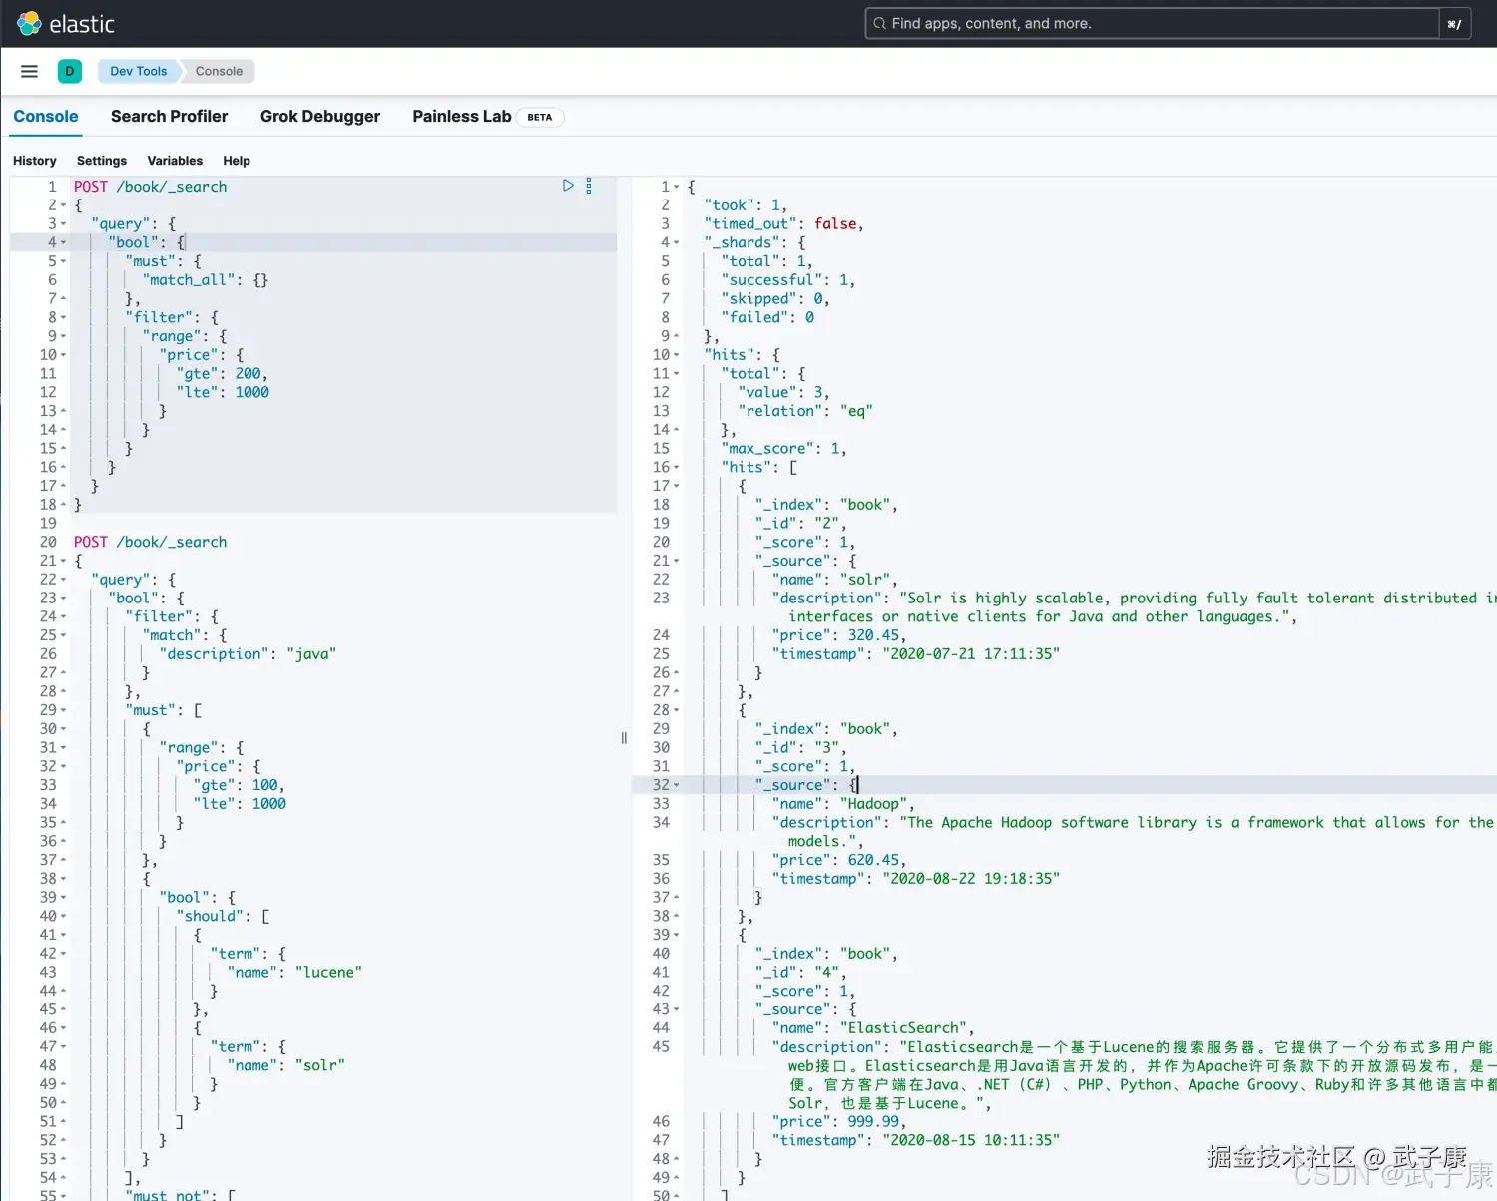Click the keyboard shortcut icon in search bar
The height and width of the screenshot is (1201, 1497).
tap(1454, 24)
